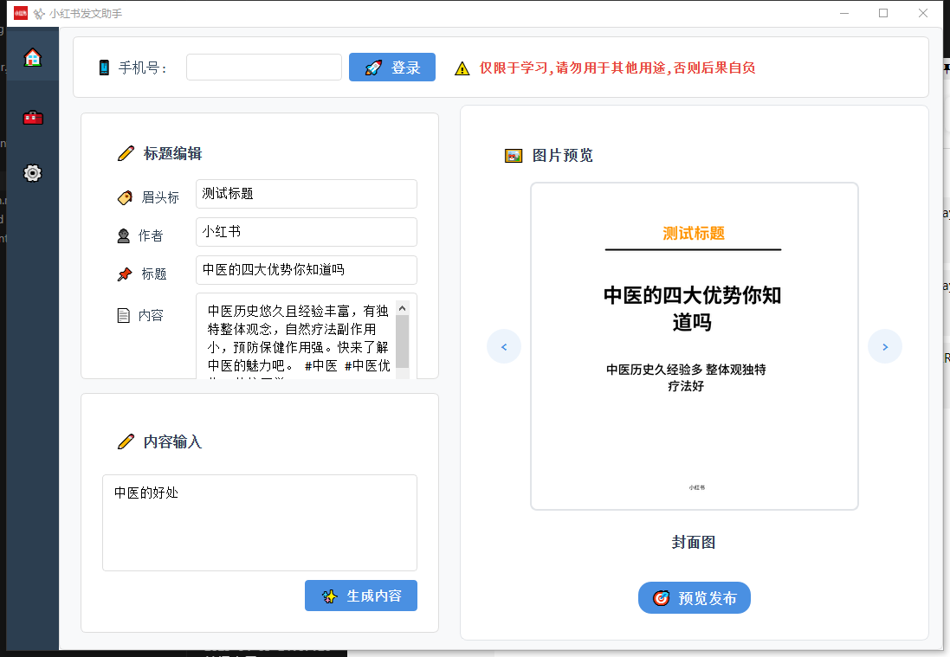Click the image icon beside 图片预览 heading
The width and height of the screenshot is (950, 657).
pyautogui.click(x=514, y=156)
